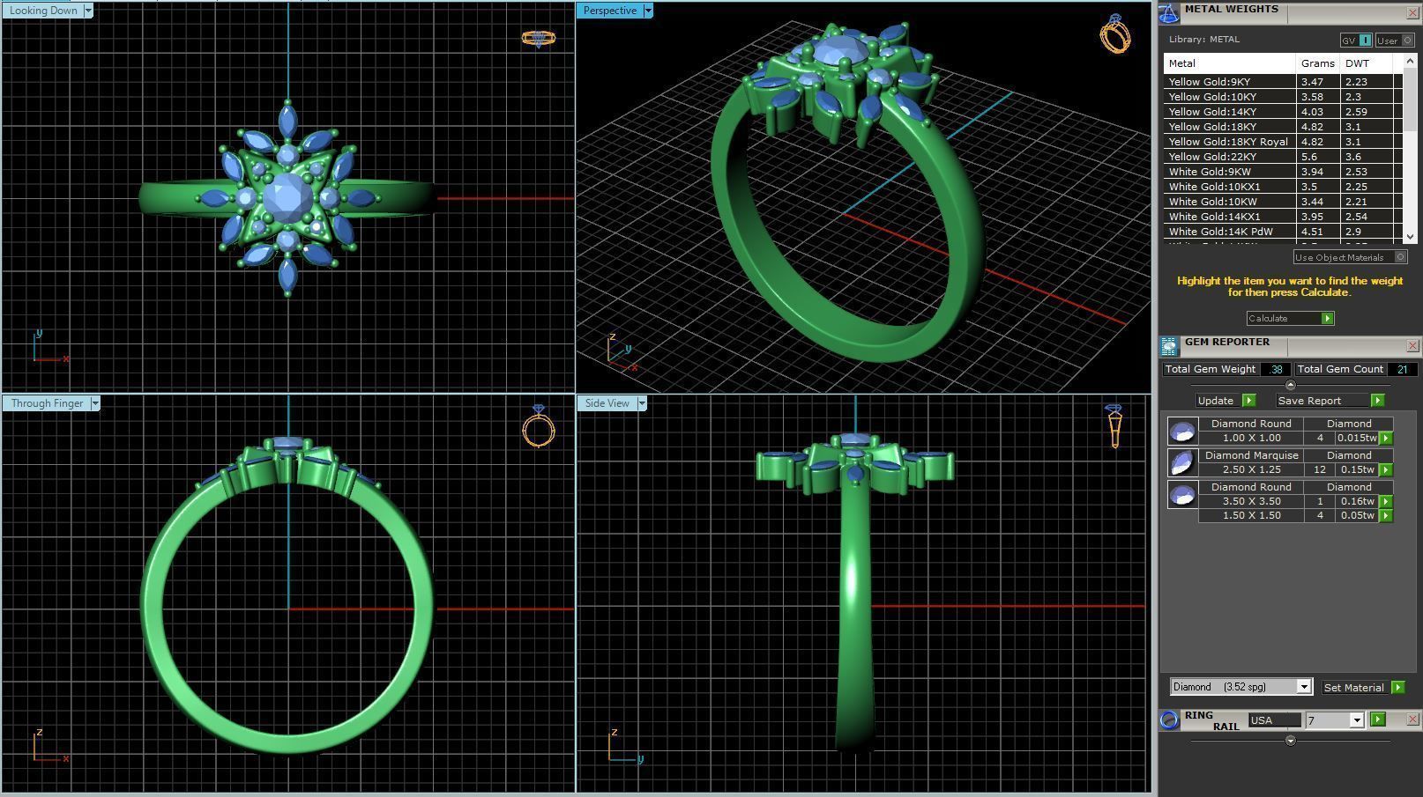
Task: Click the Diamond Round 3.50 gem thumbnail
Action: click(1182, 494)
